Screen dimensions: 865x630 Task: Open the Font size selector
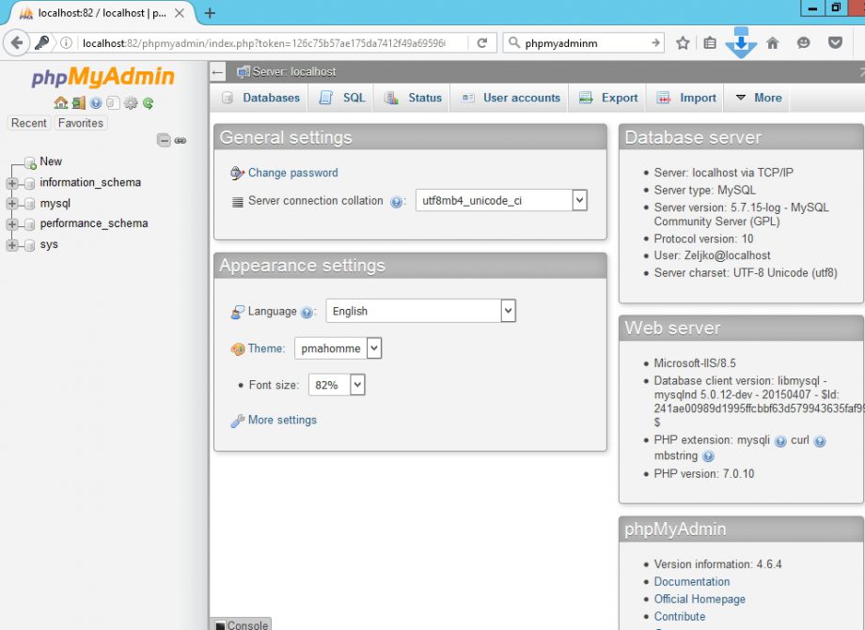tap(337, 383)
